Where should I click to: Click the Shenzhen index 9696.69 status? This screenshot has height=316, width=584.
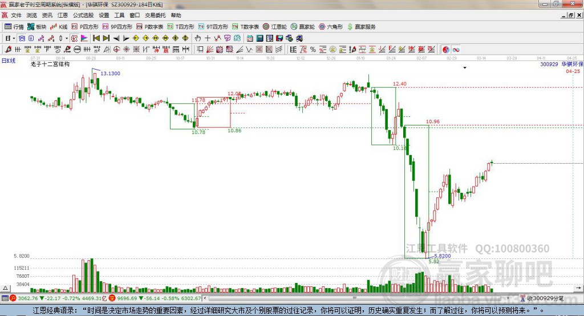tap(127, 298)
